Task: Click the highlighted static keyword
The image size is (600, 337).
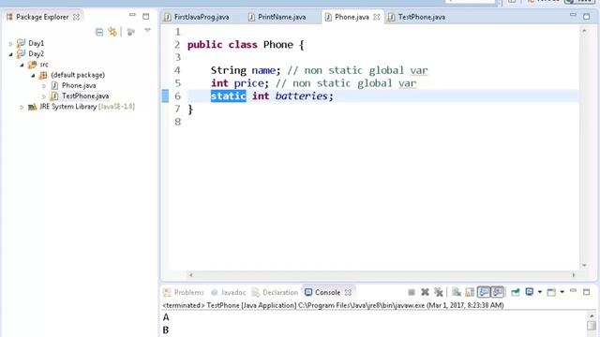Action: pos(228,95)
